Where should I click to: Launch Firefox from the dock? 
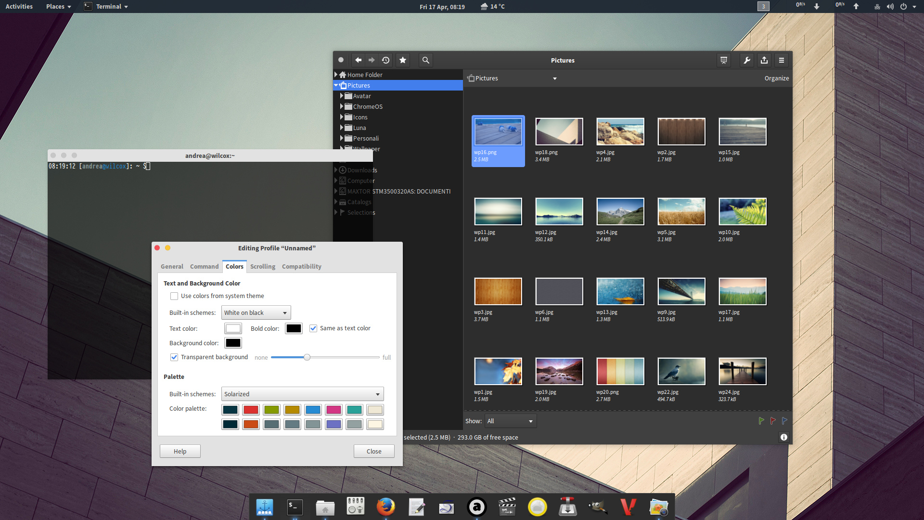click(386, 507)
